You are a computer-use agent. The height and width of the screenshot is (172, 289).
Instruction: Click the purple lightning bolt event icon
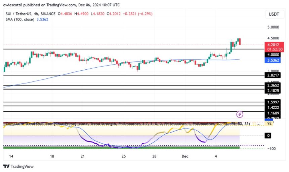pyautogui.click(x=240, y=114)
